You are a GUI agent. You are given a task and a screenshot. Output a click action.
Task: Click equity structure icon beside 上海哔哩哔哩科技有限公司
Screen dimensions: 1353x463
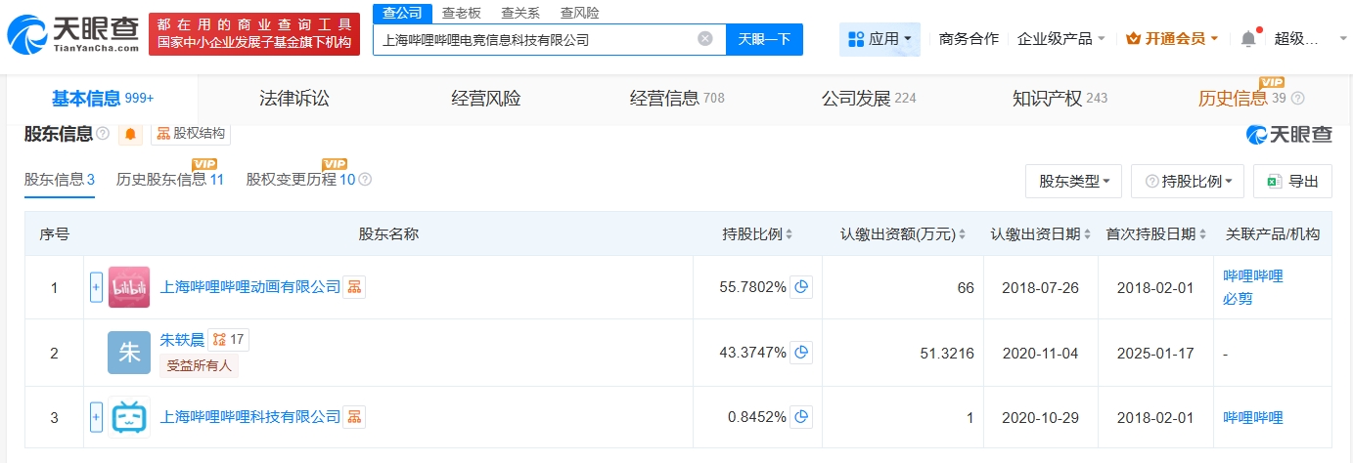pyautogui.click(x=354, y=417)
